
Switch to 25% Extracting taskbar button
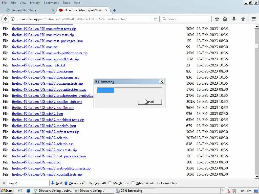[135, 191]
